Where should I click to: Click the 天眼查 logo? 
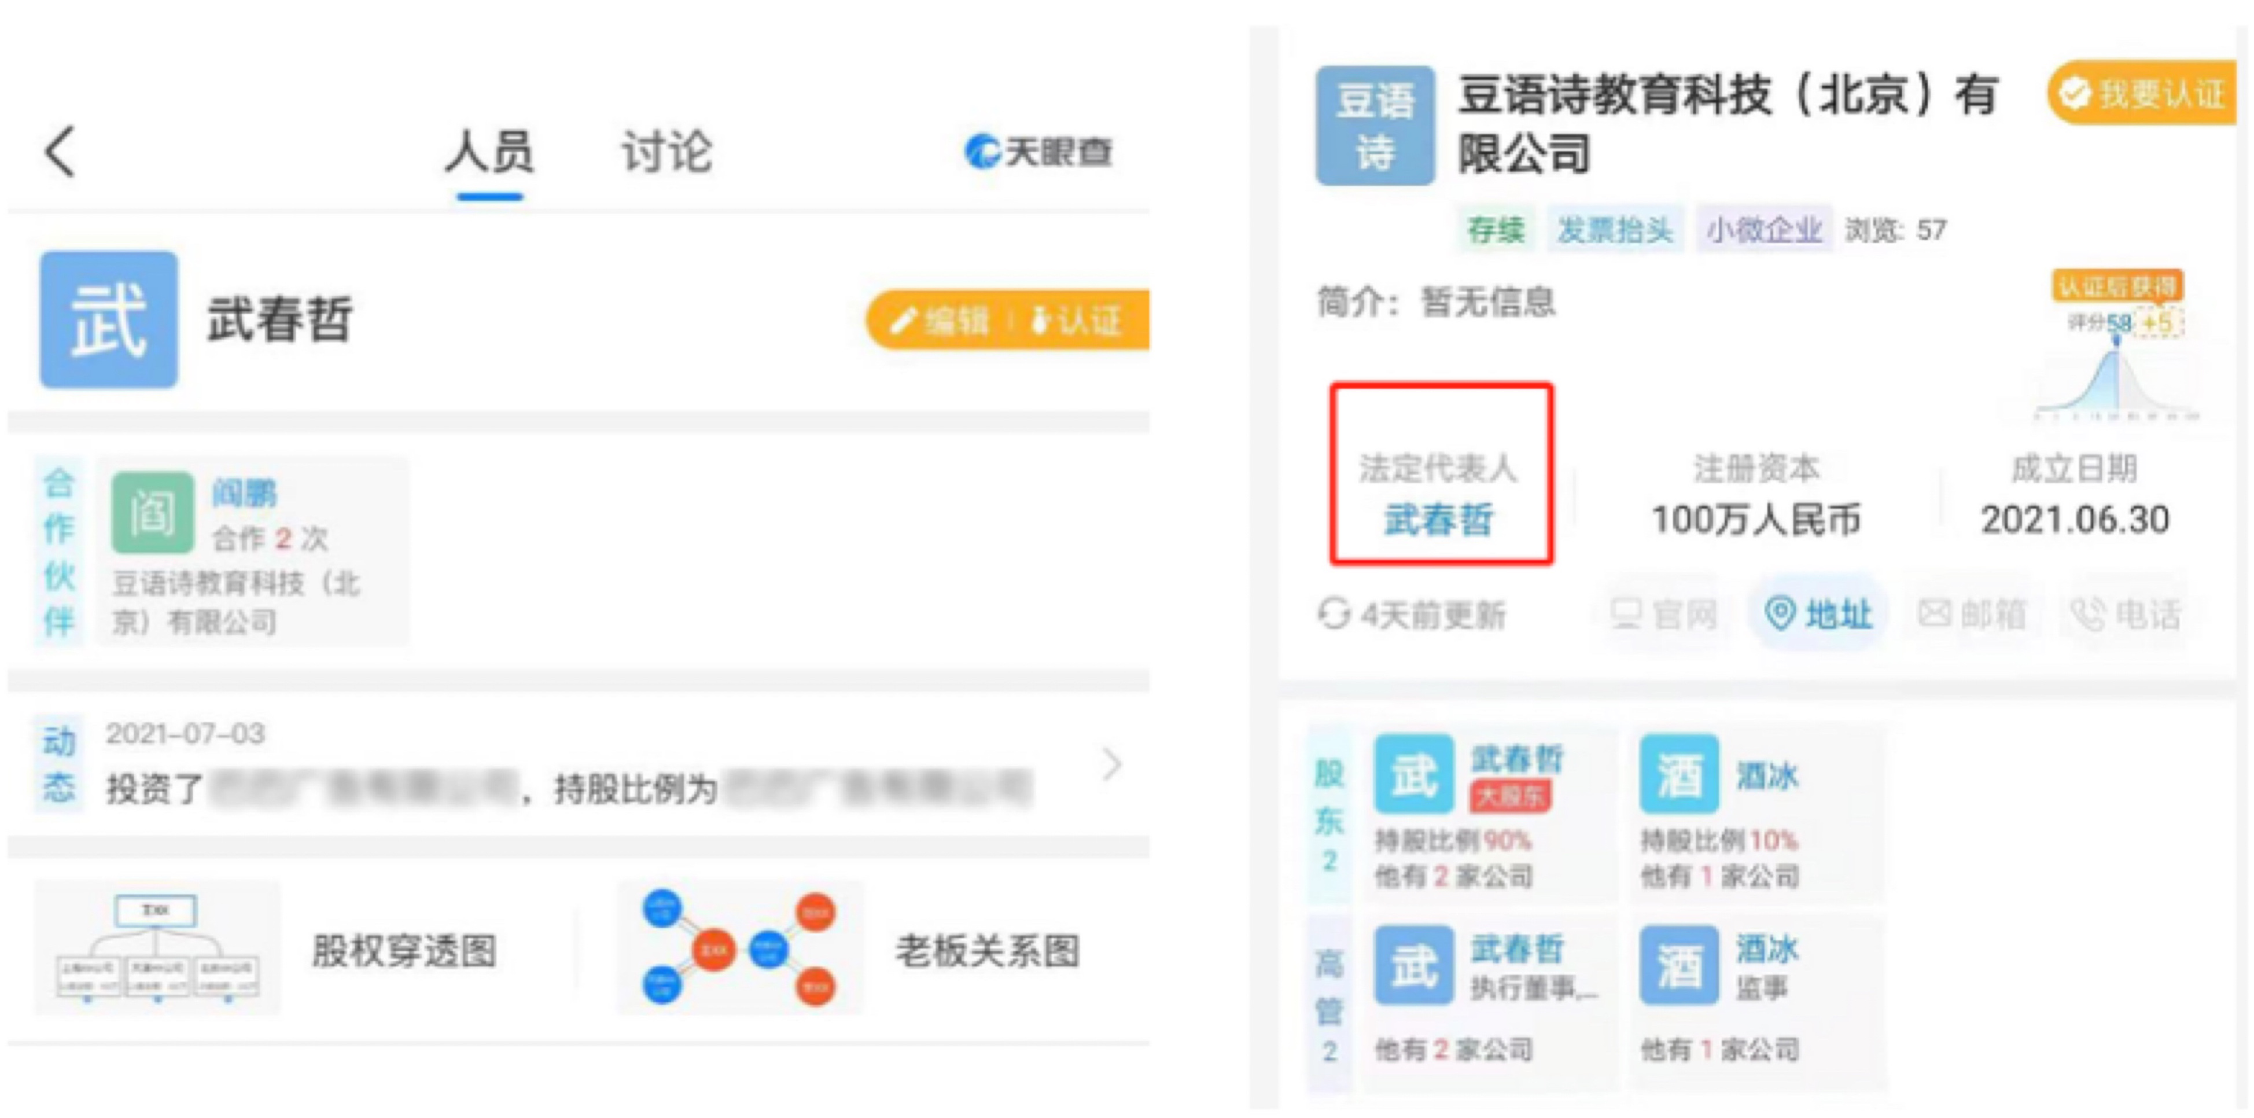click(1038, 152)
